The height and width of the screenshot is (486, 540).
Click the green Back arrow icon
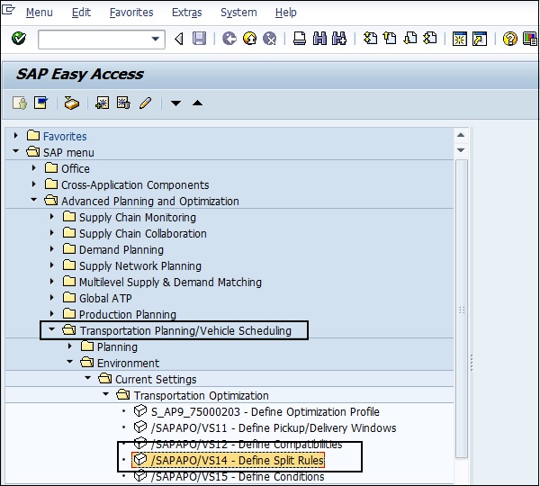pyautogui.click(x=229, y=39)
